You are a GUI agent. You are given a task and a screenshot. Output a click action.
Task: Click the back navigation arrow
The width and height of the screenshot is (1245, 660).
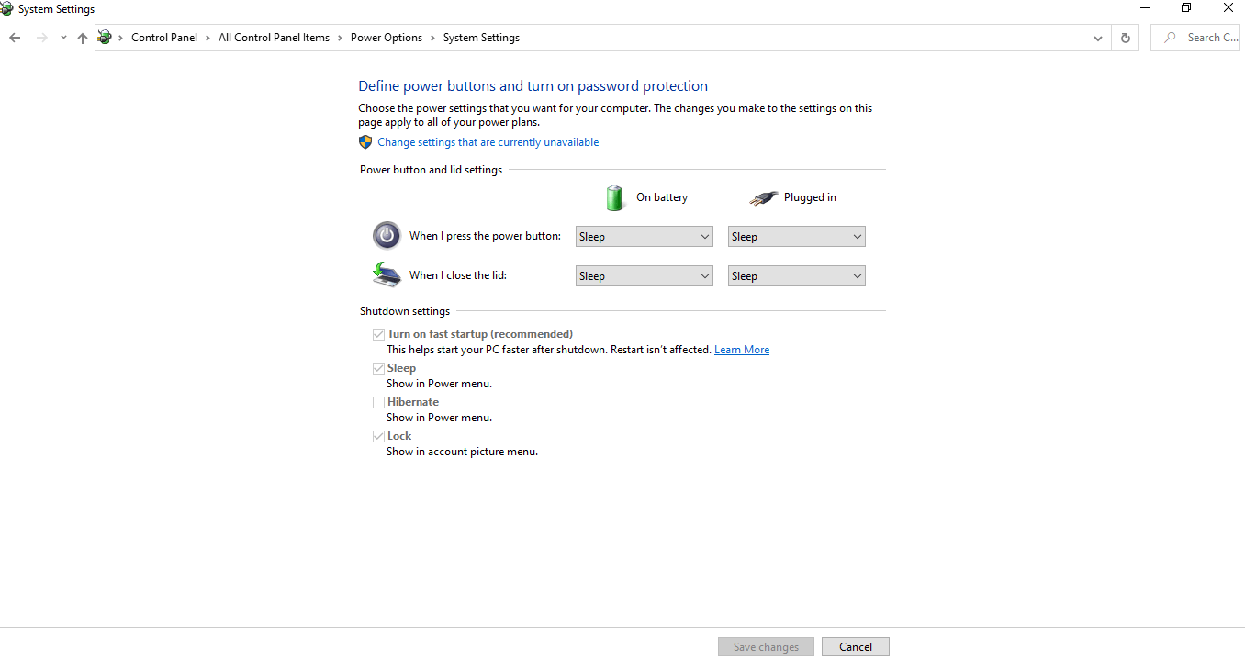click(x=15, y=38)
